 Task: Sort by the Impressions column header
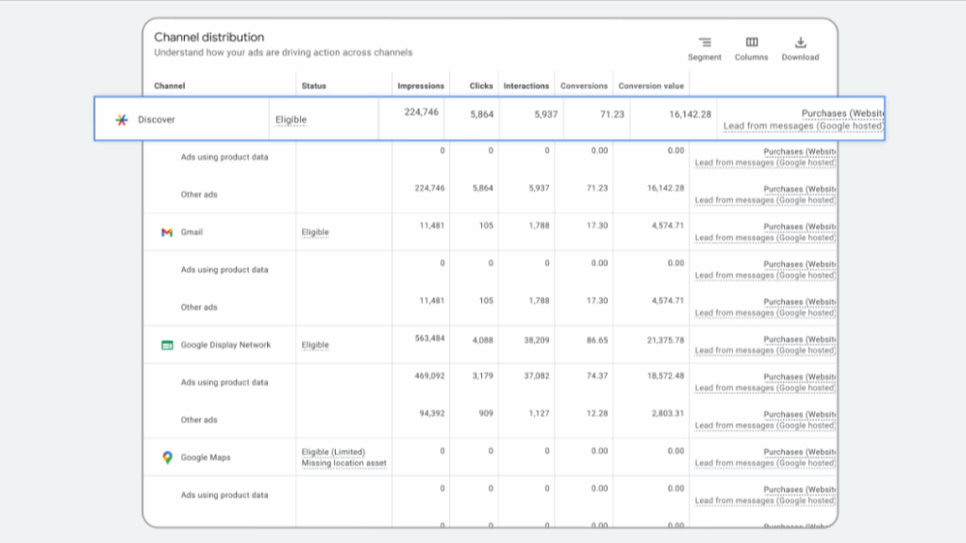click(x=421, y=86)
